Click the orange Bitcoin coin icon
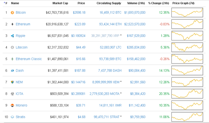Viewport: 209px width, 123px height. [12, 12]
